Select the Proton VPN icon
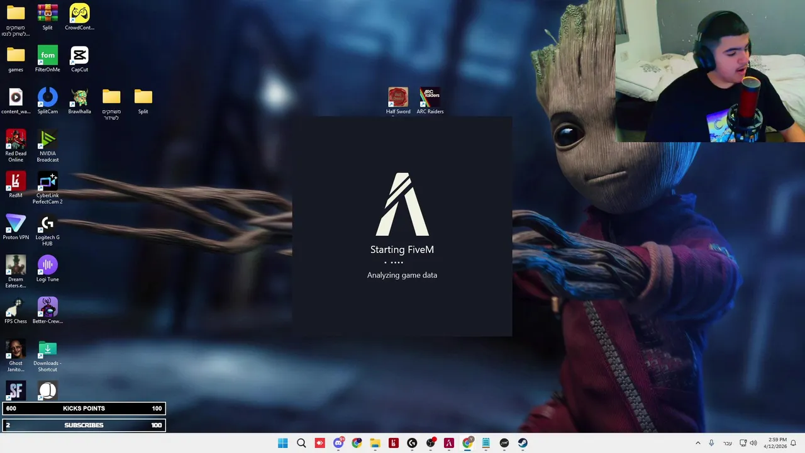Screen dimensions: 805x453 click(16, 227)
